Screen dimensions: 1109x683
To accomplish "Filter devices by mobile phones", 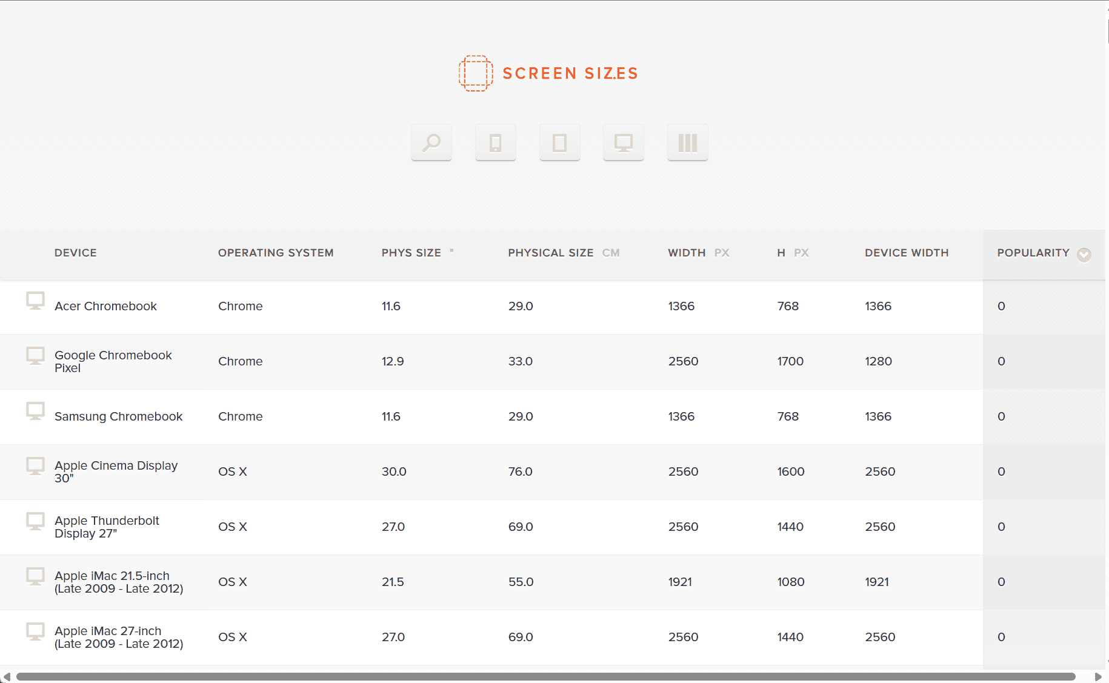I will pos(495,142).
